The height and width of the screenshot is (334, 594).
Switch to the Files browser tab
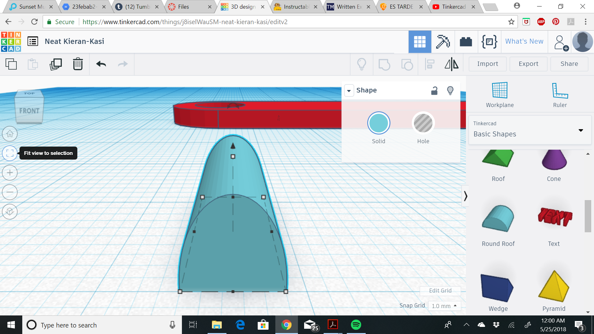[x=189, y=6]
